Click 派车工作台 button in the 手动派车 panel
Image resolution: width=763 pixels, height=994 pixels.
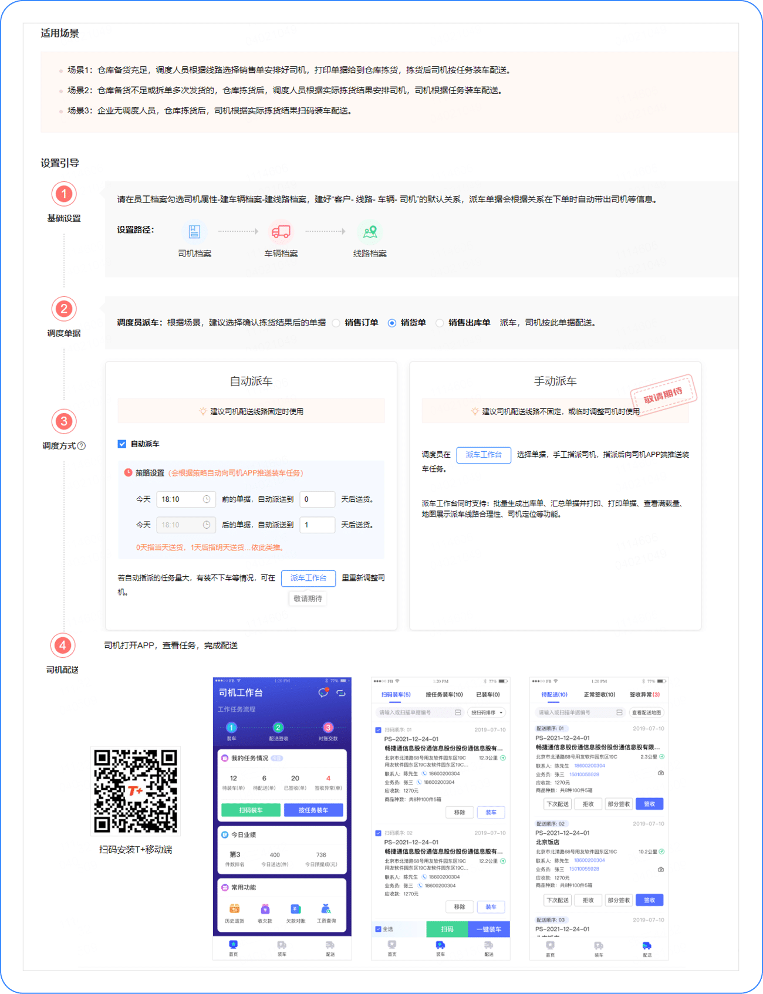[484, 455]
